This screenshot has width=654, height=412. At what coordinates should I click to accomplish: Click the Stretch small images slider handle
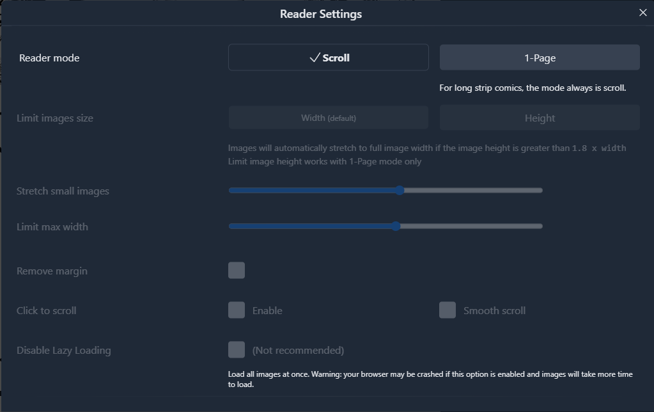coord(400,191)
